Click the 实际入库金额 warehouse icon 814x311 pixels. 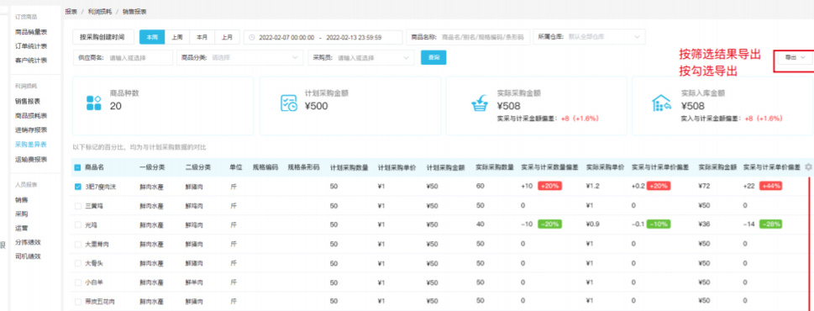pos(661,103)
